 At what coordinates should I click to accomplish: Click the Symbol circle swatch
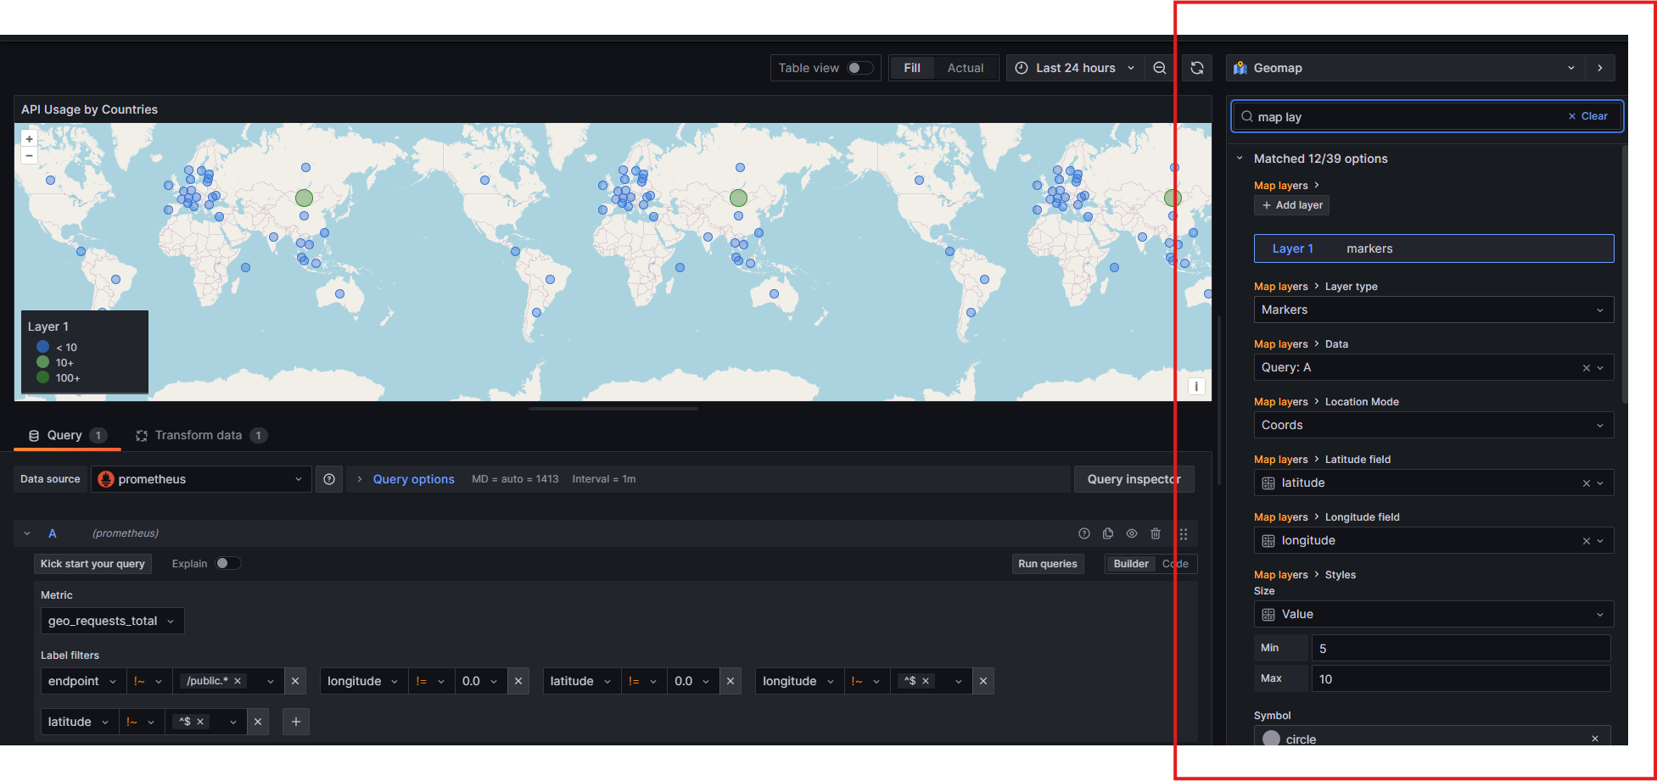pos(1271,739)
